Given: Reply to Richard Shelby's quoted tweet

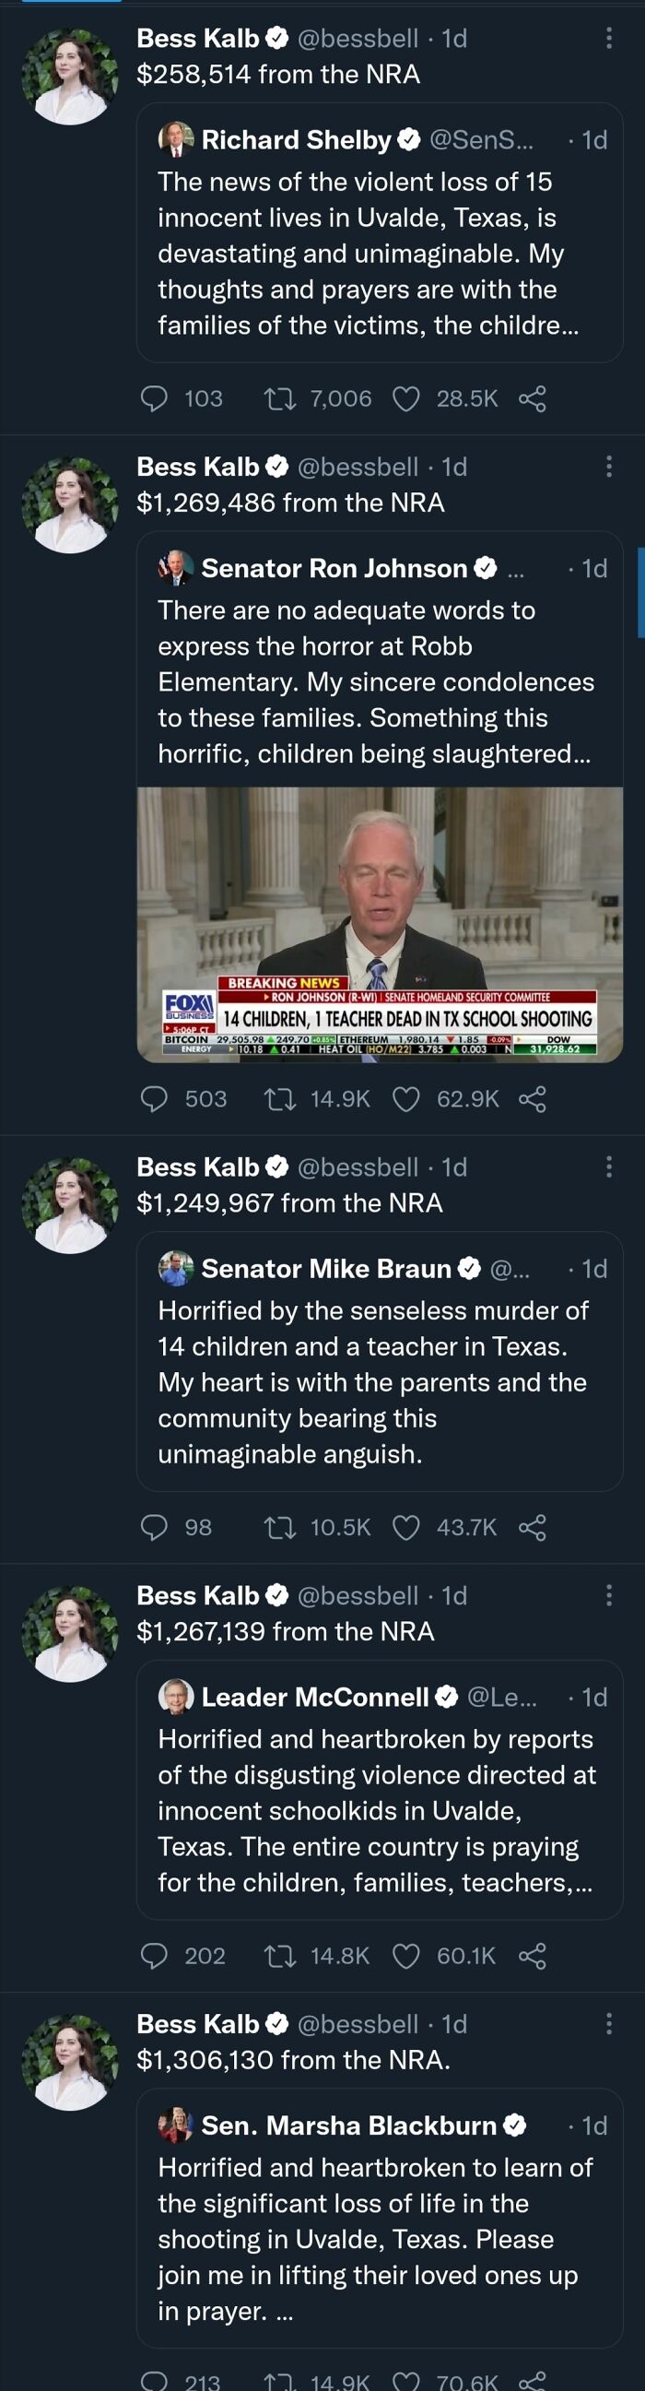Looking at the screenshot, I should point(152,399).
